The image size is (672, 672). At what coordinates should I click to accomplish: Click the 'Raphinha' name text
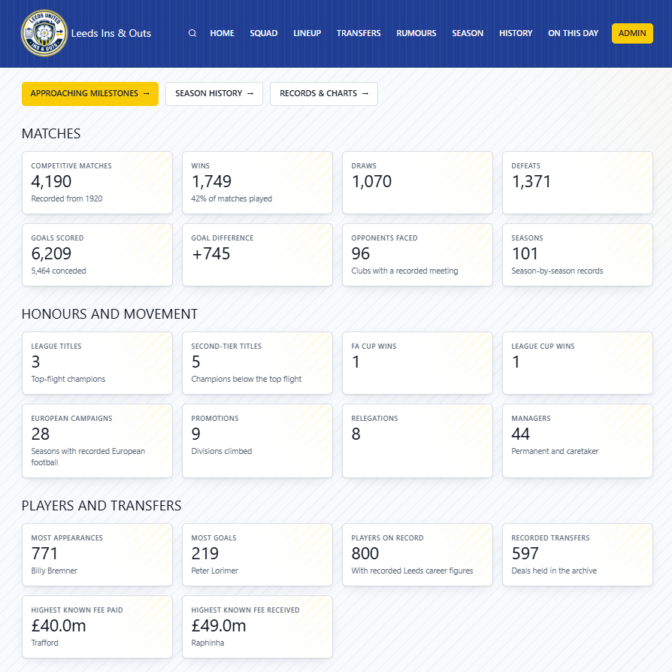[207, 643]
